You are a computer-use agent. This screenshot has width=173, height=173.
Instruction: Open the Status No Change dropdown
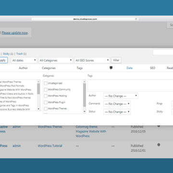(x=117, y=112)
